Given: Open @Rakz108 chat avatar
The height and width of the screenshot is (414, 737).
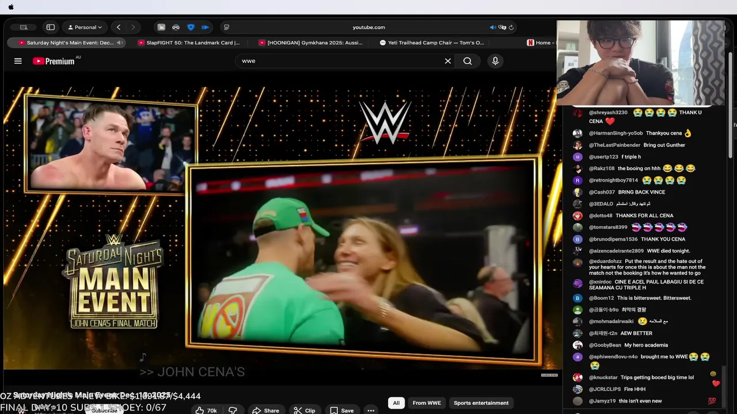Looking at the screenshot, I should coord(578,168).
